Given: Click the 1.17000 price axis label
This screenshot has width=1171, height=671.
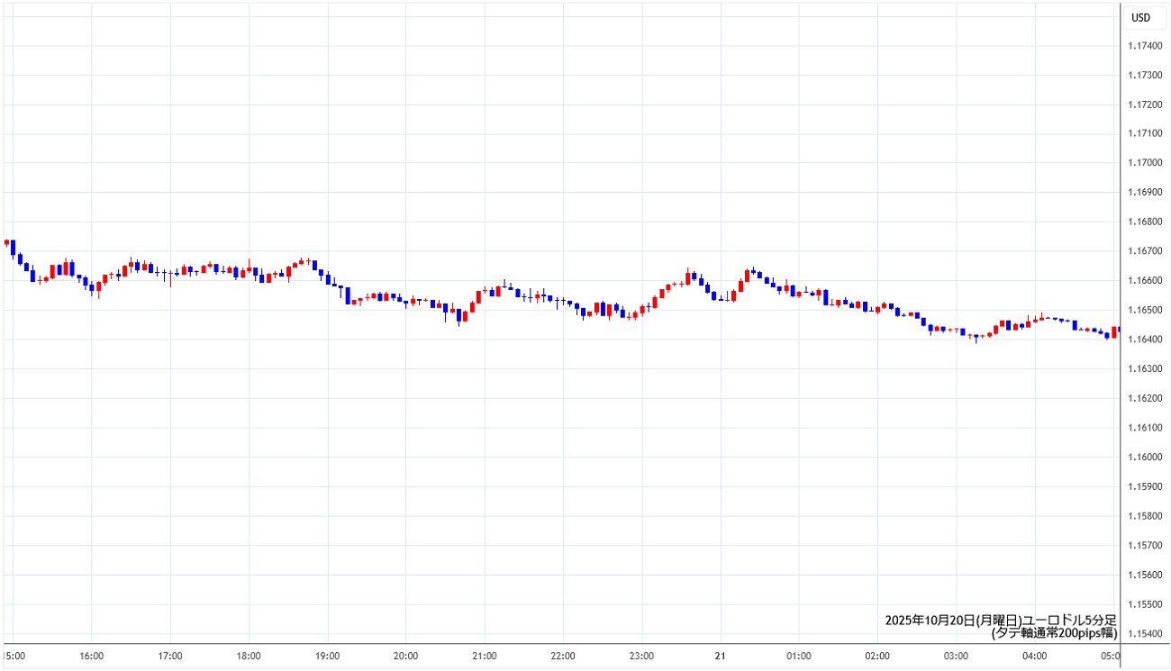Looking at the screenshot, I should pos(1146,163).
